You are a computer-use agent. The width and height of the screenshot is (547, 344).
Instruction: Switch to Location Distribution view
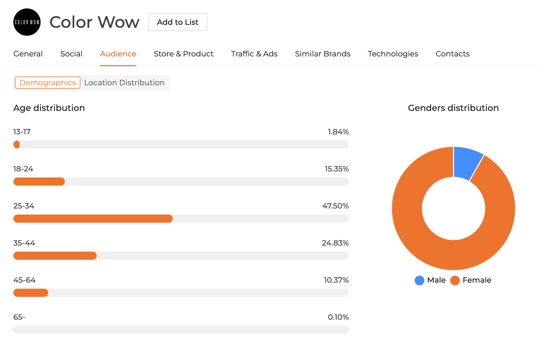124,83
